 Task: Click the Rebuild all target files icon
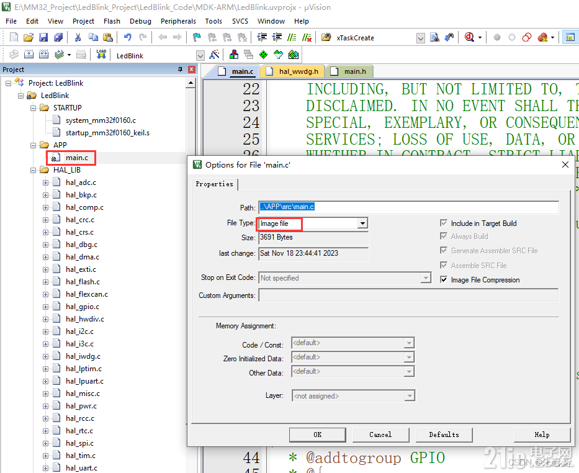[43, 55]
